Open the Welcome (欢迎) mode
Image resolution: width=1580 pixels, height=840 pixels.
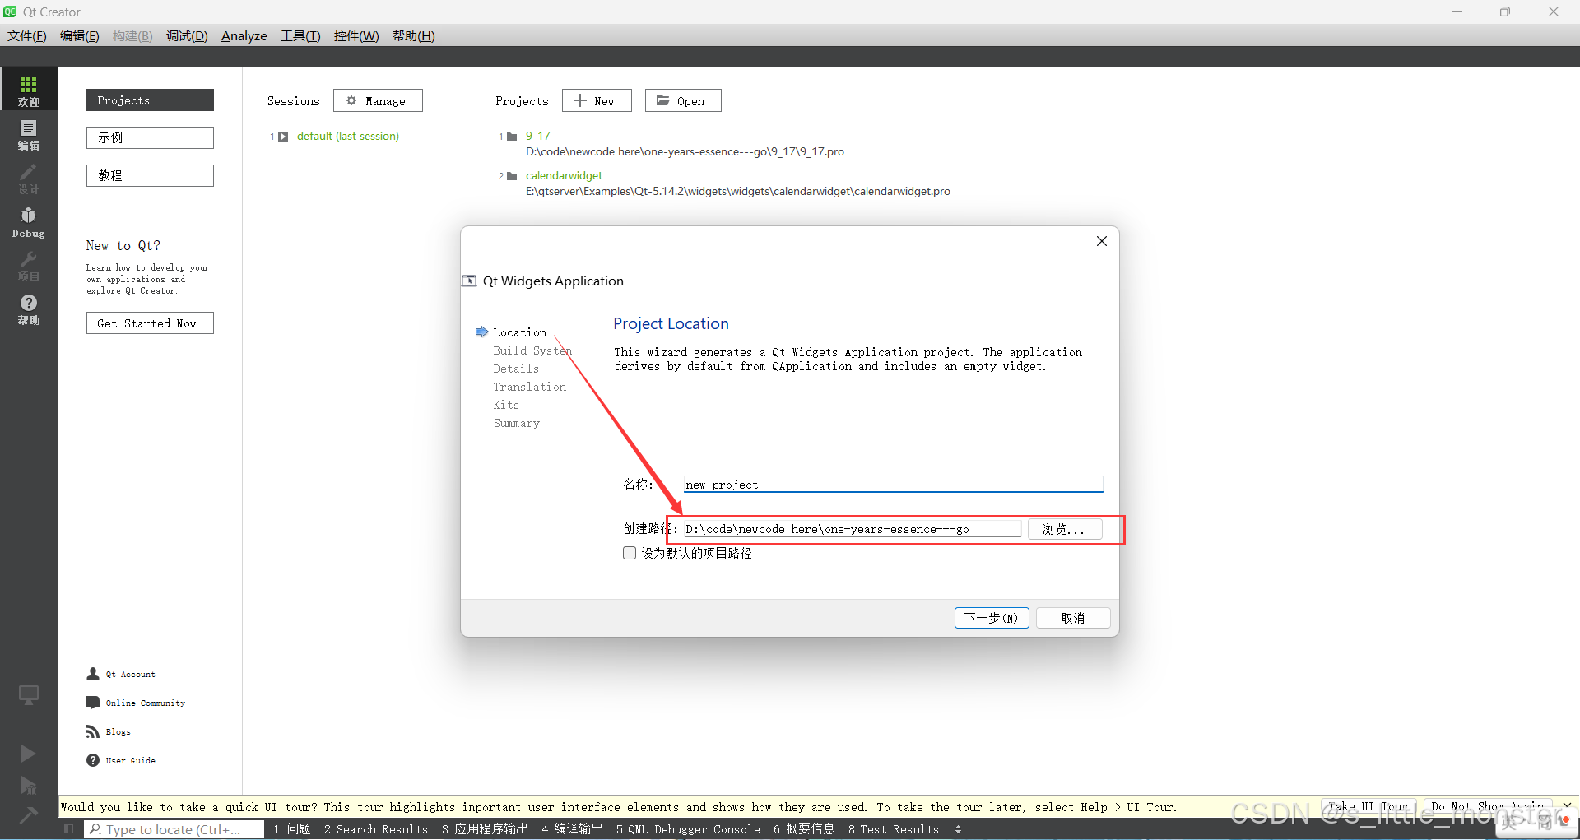pos(29,90)
